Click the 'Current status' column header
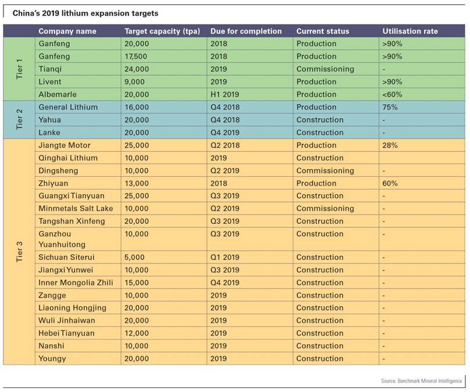This screenshot has width=470, height=392. coord(324,31)
